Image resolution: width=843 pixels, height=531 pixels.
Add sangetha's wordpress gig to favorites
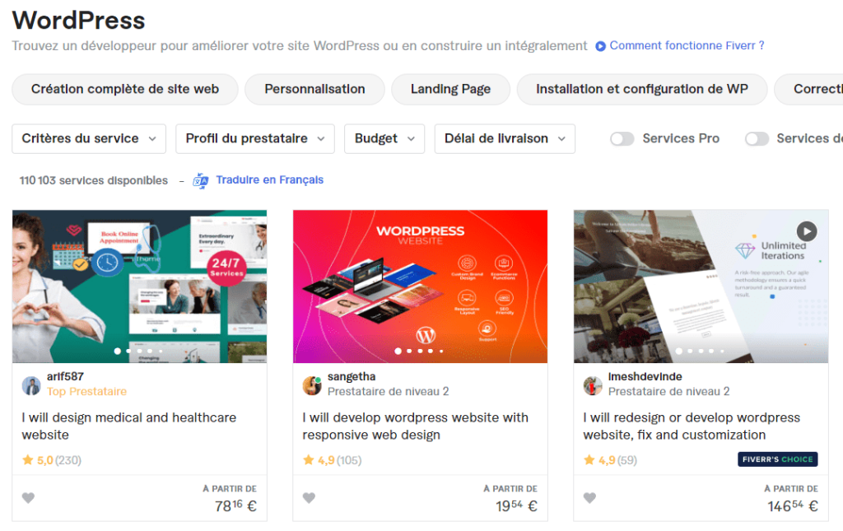point(309,497)
